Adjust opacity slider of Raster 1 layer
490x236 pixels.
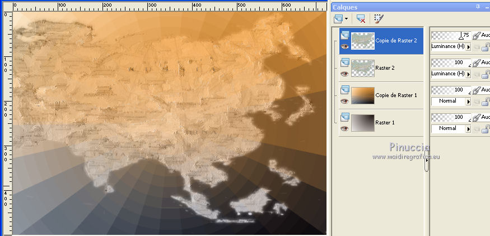pyautogui.click(x=451, y=117)
